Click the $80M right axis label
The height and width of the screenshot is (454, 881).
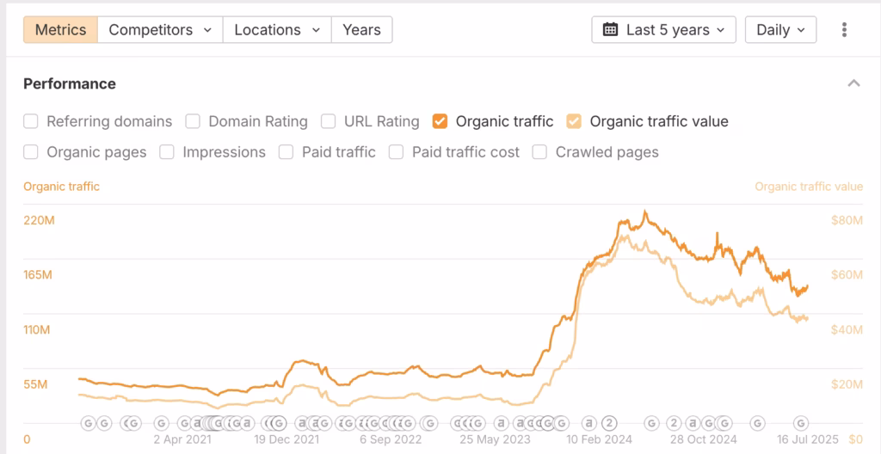point(847,220)
